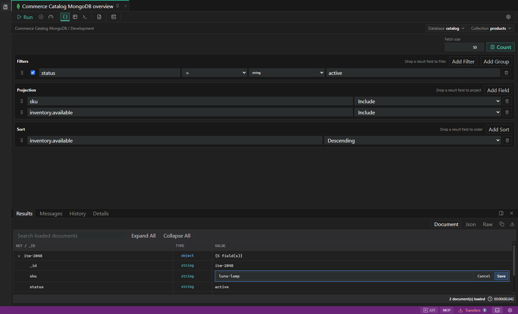Open the bookmark sidebar icon

[x=5, y=7]
